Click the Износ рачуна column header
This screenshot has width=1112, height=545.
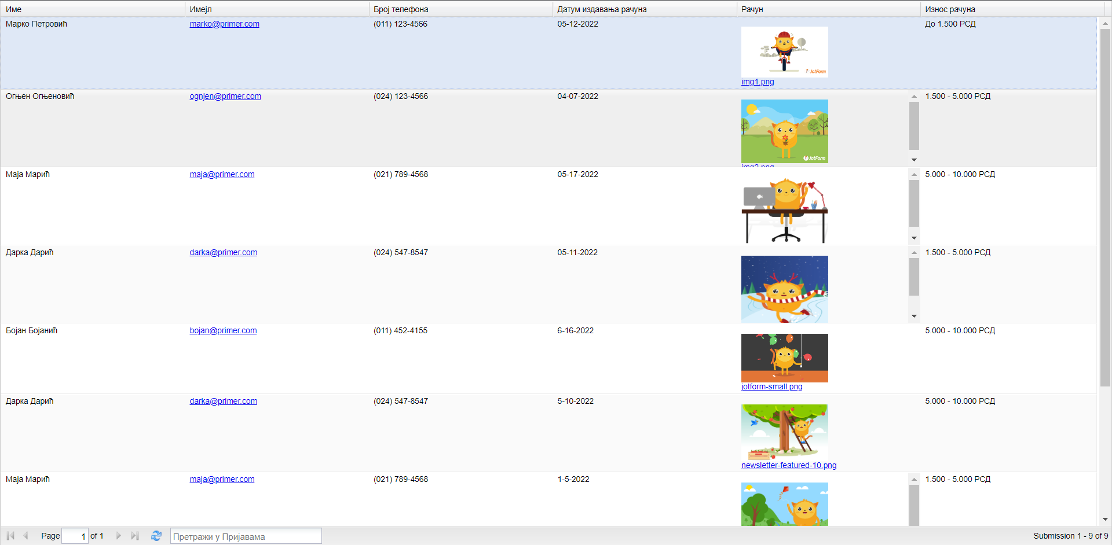click(x=1013, y=9)
